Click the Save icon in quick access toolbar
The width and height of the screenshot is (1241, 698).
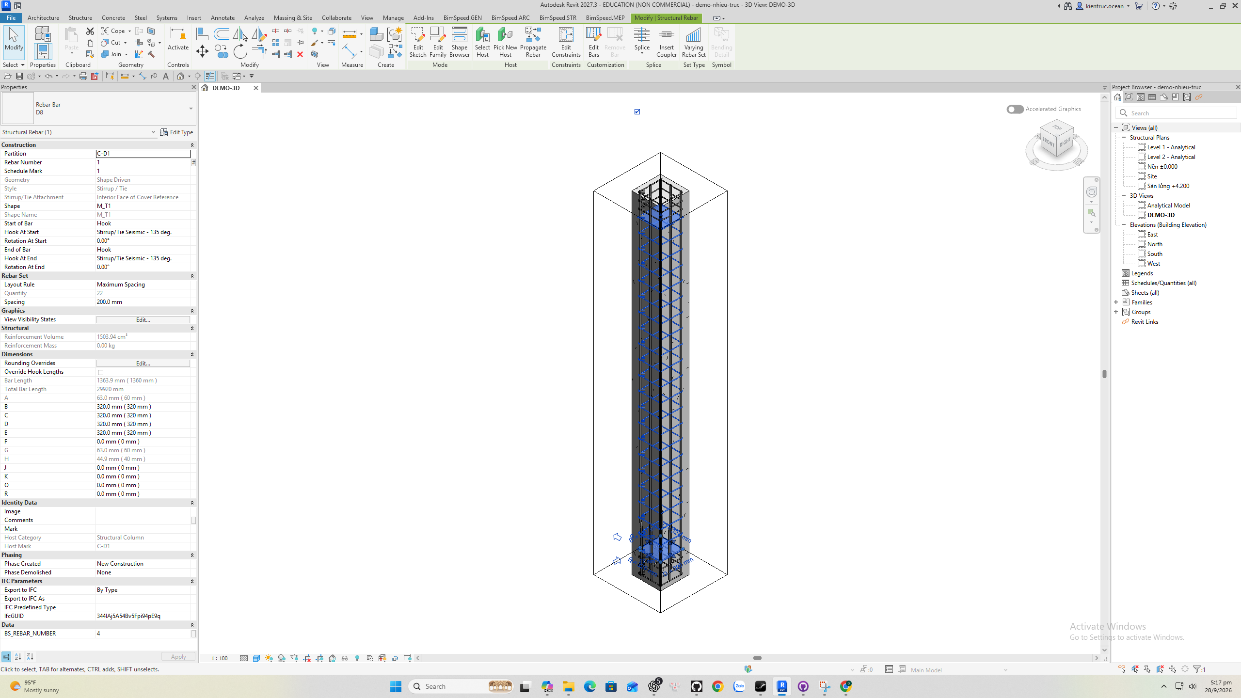pyautogui.click(x=19, y=76)
